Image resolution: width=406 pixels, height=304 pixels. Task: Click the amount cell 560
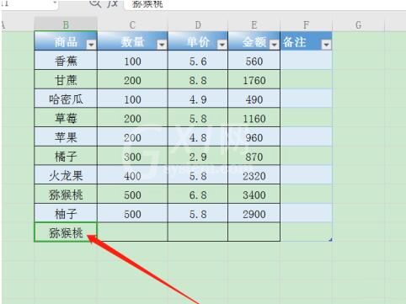point(254,61)
